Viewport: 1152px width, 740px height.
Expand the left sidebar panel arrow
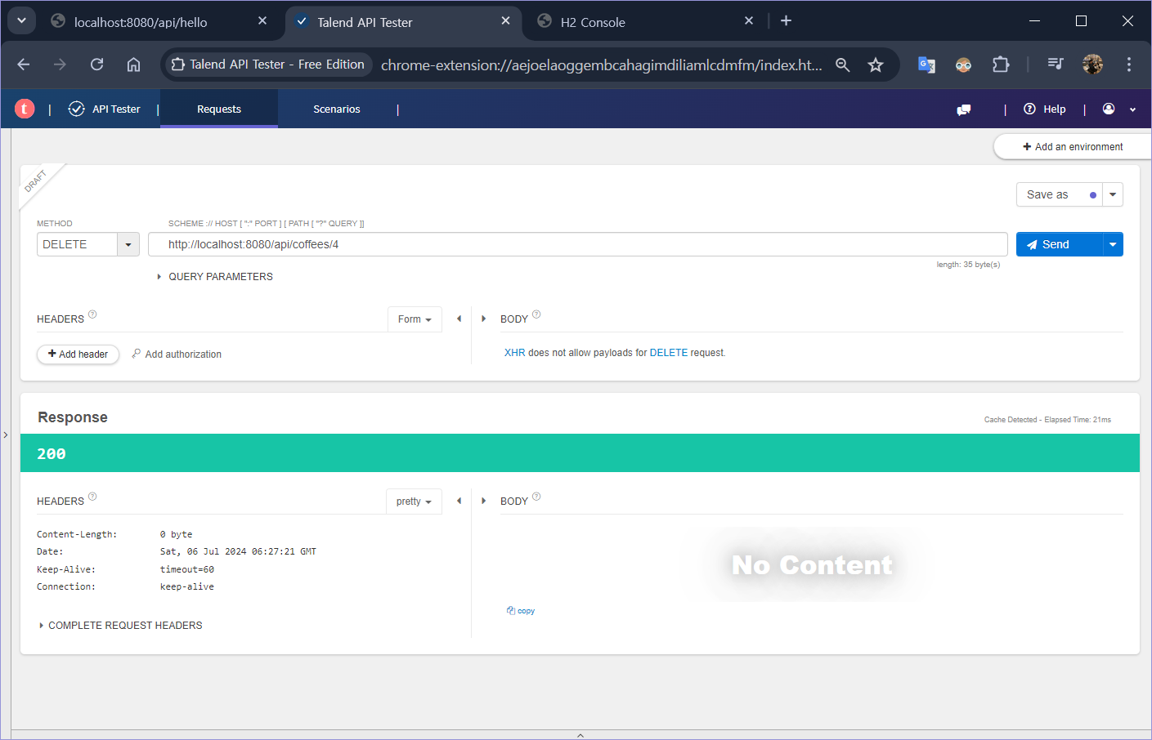[x=5, y=435]
